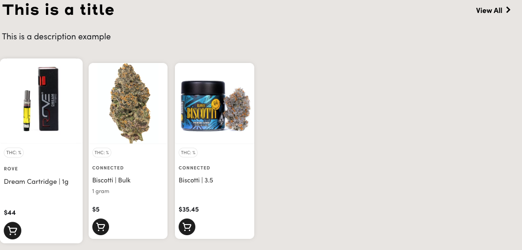This screenshot has height=250, width=522.
Task: Open the Biscotti | 3.5 product title
Action: (196, 180)
